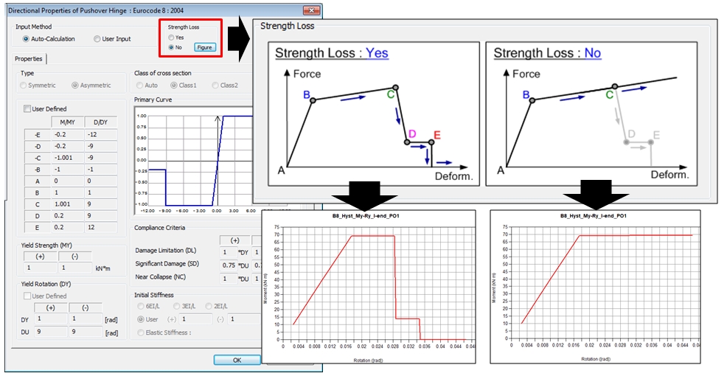Choose Yes for Strength Loss

171,38
